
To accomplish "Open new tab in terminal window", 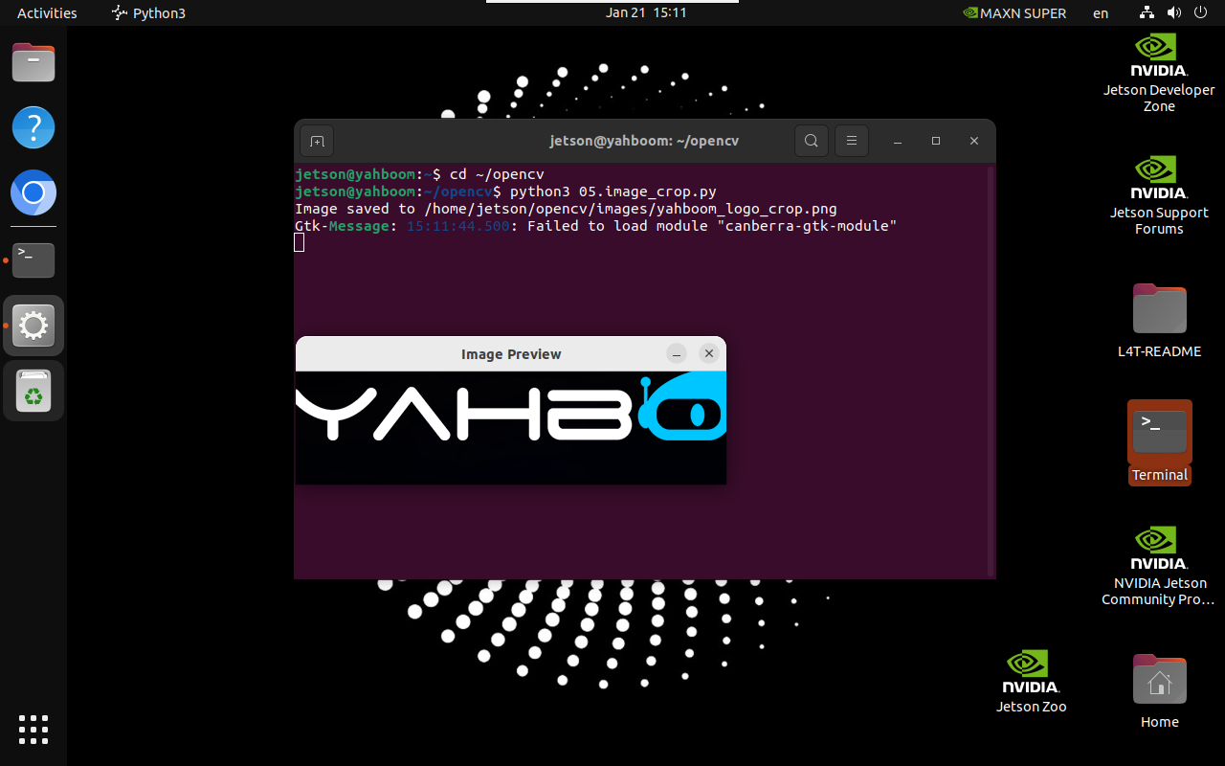I will pos(317,142).
